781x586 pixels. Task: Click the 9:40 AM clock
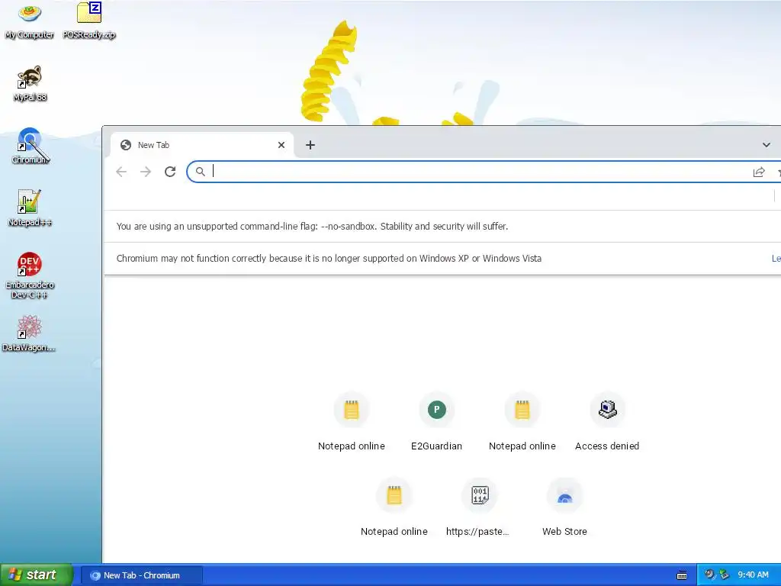pos(753,575)
